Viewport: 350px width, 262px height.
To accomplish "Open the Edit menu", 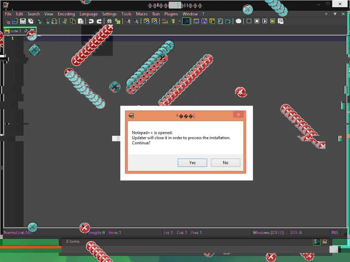I will [19, 14].
